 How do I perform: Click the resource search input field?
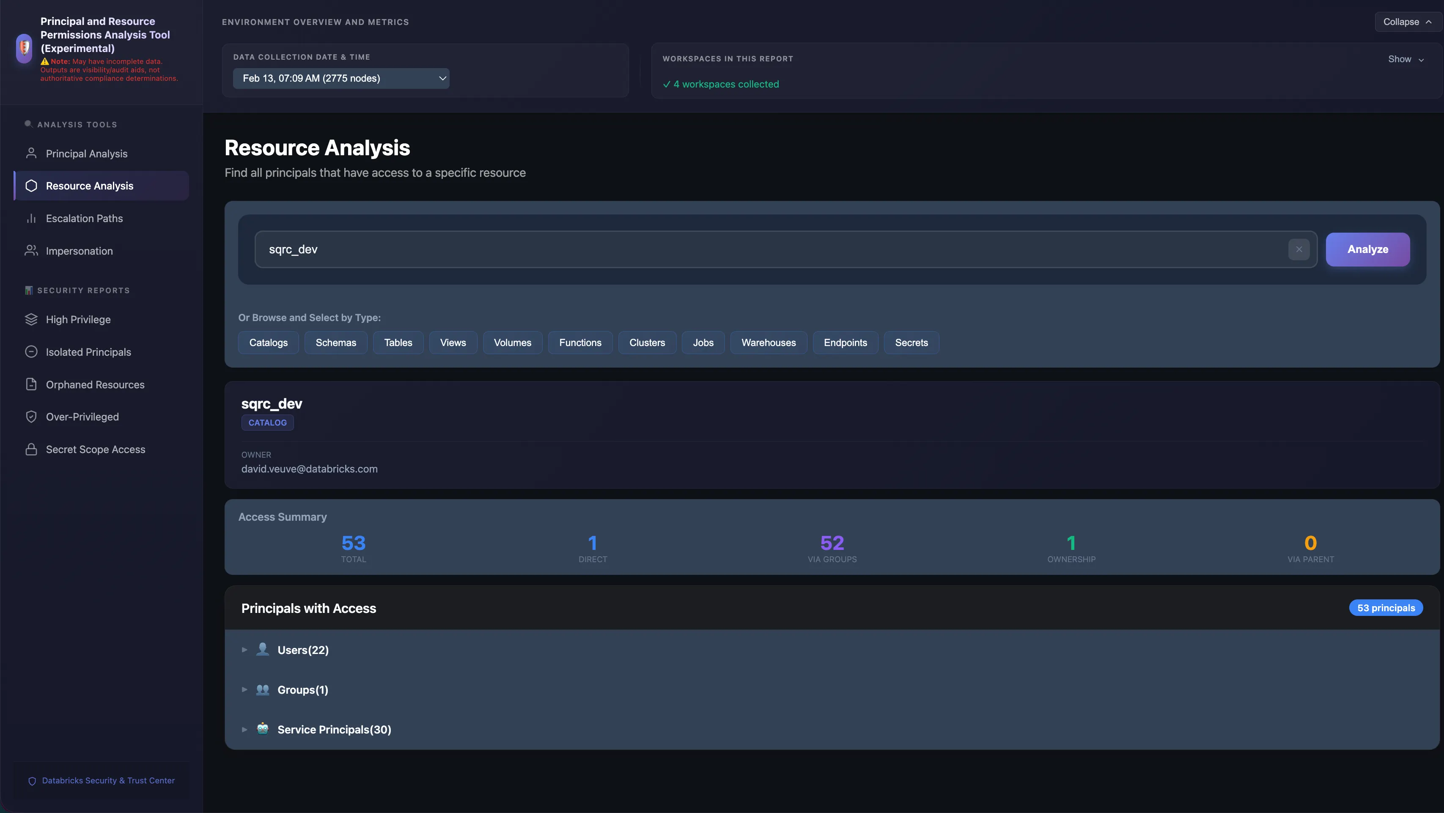click(x=768, y=250)
